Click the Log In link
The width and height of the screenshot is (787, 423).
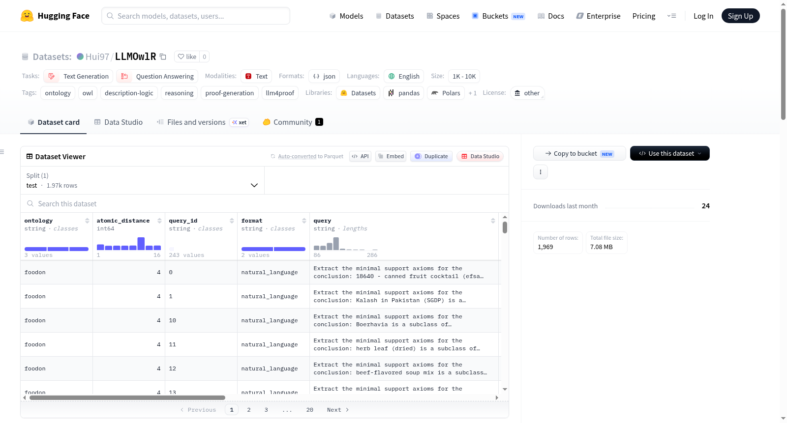coord(703,16)
